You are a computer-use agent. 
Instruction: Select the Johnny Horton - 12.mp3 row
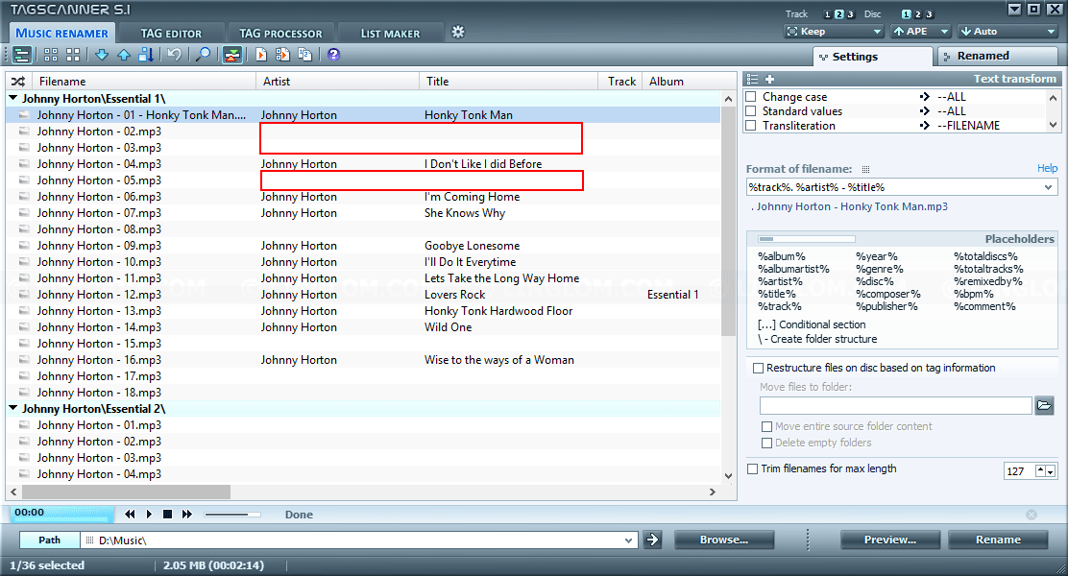click(363, 295)
